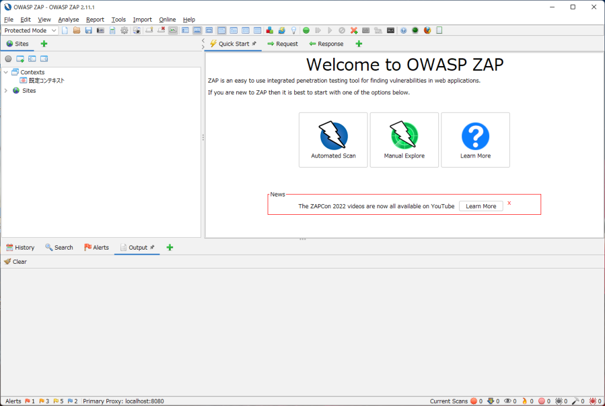Click the Manage Add-ons colored blocks icon

269,30
